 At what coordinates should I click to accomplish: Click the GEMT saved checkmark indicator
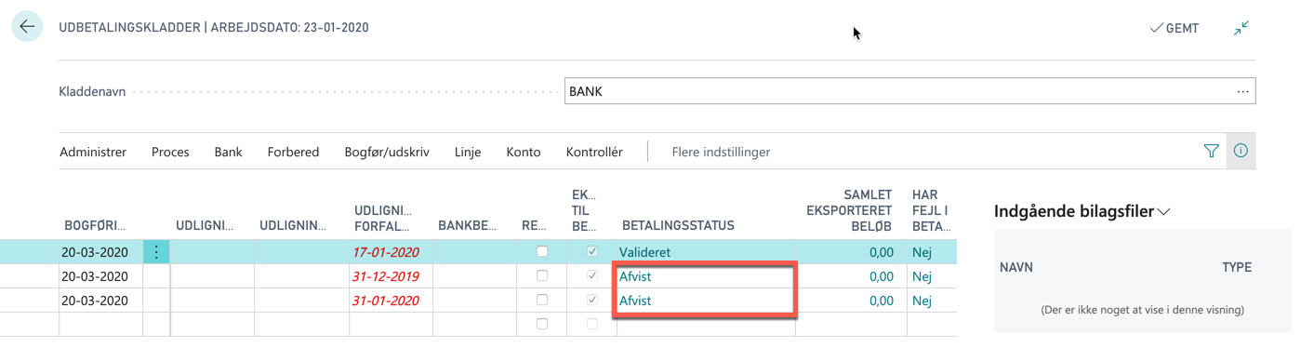point(1175,28)
